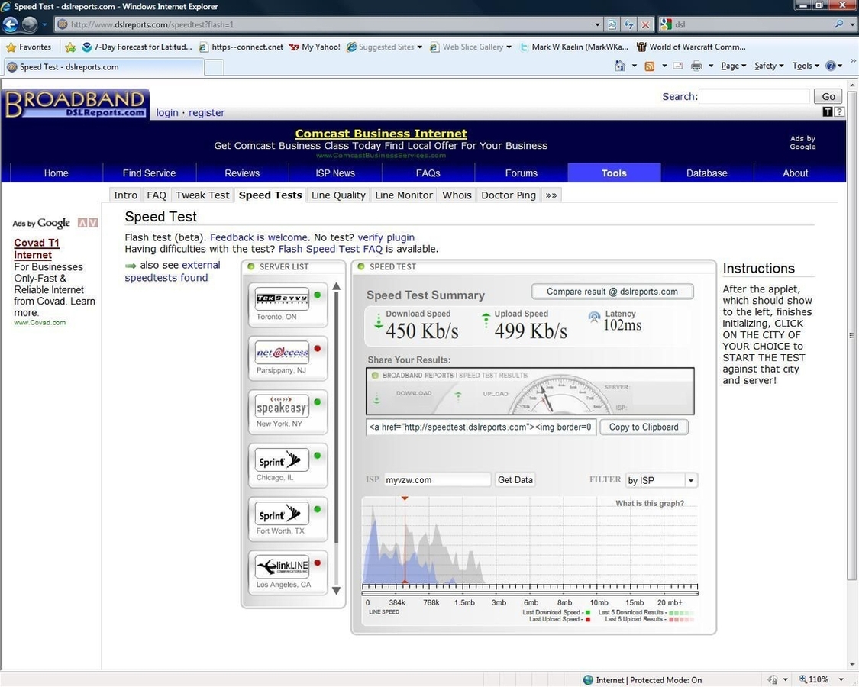859x687 pixels.
Task: Expand the Web Slice Gallery dropdown
Action: tap(509, 47)
